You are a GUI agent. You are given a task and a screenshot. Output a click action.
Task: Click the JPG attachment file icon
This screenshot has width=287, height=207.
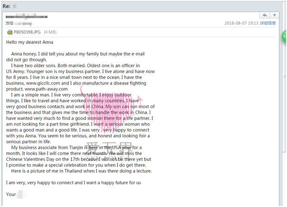[x=9, y=32]
